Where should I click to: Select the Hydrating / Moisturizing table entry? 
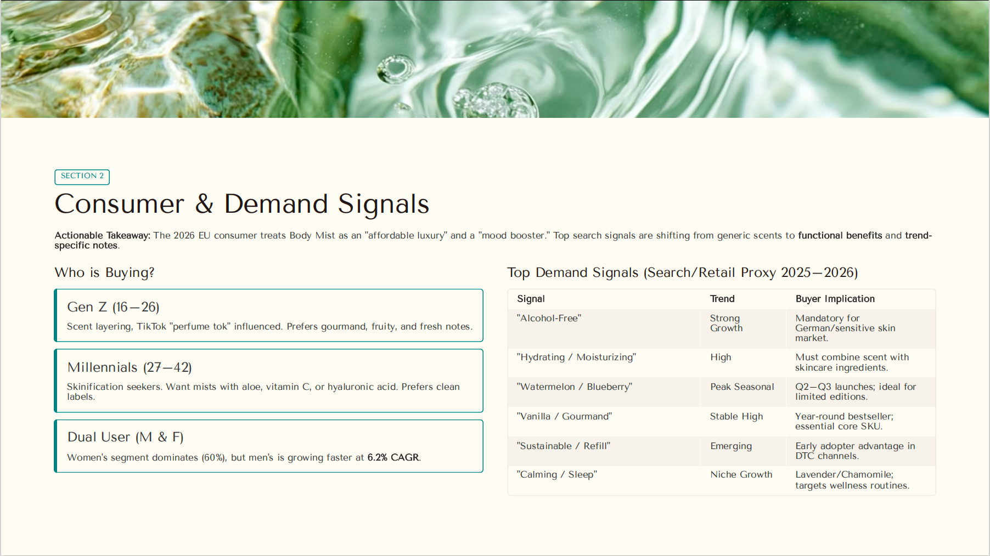coord(576,357)
